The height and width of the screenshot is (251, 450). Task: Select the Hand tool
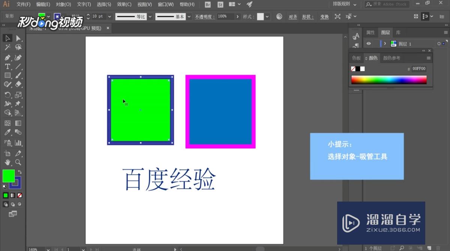(x=7, y=162)
